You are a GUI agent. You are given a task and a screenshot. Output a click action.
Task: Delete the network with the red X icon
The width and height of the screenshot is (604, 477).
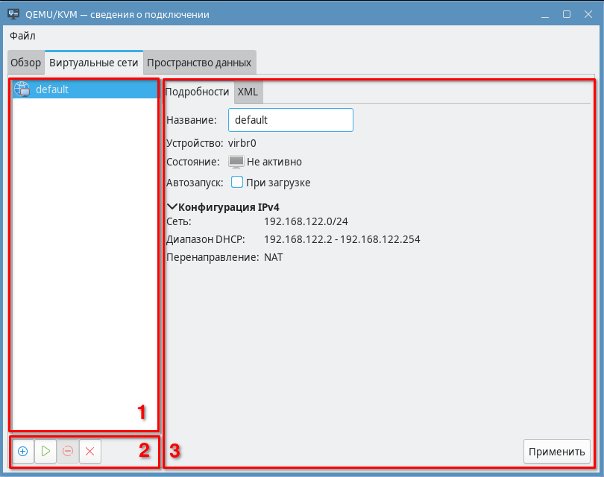pos(90,451)
